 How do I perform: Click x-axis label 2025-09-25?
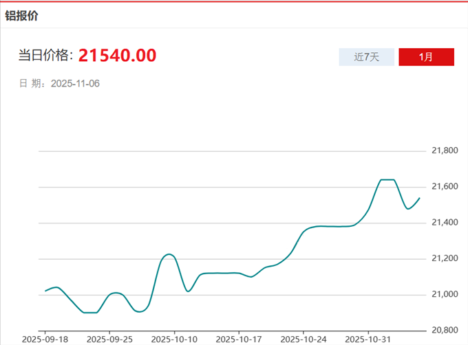click(x=109, y=339)
